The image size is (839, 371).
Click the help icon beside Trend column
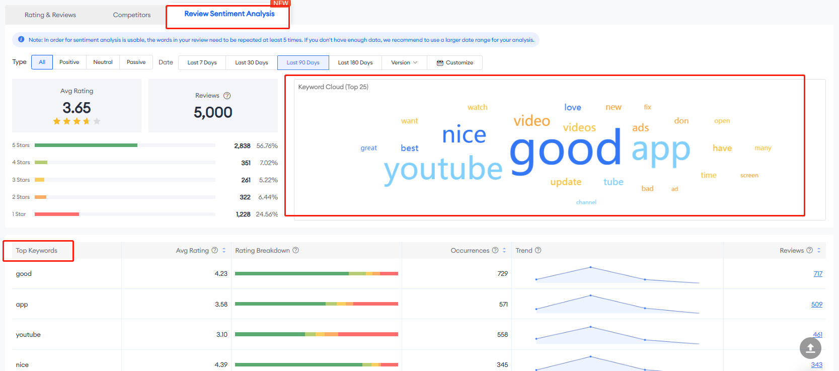tap(538, 250)
